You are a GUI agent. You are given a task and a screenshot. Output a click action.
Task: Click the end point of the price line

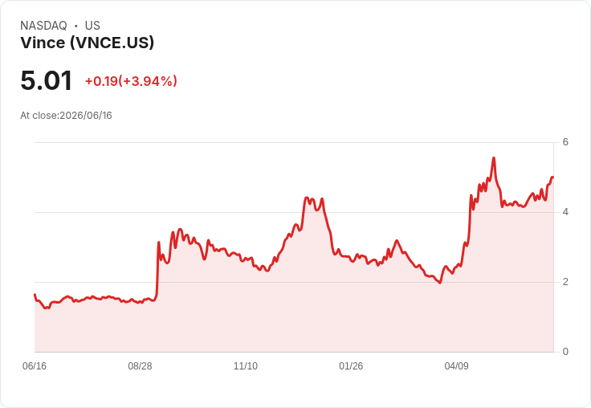pyautogui.click(x=552, y=177)
